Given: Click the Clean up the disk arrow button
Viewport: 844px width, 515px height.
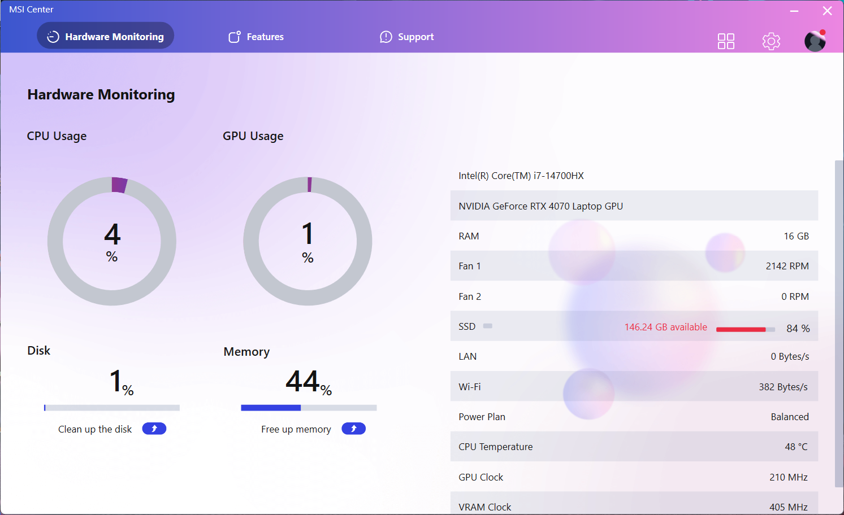Looking at the screenshot, I should coord(154,429).
